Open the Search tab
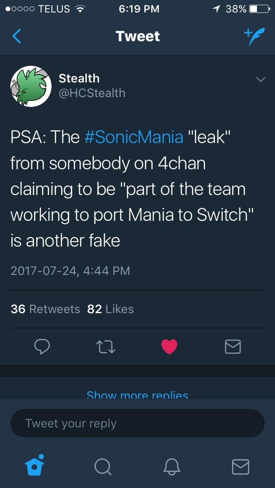Screen dimensions: 275x488 click(102, 466)
